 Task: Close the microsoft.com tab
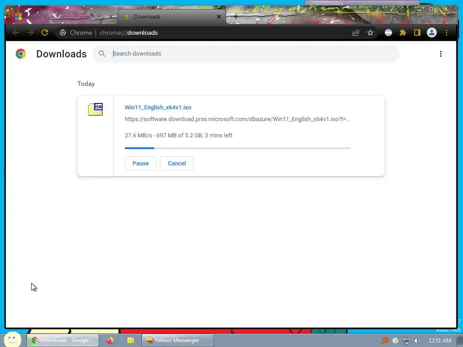[x=111, y=17]
